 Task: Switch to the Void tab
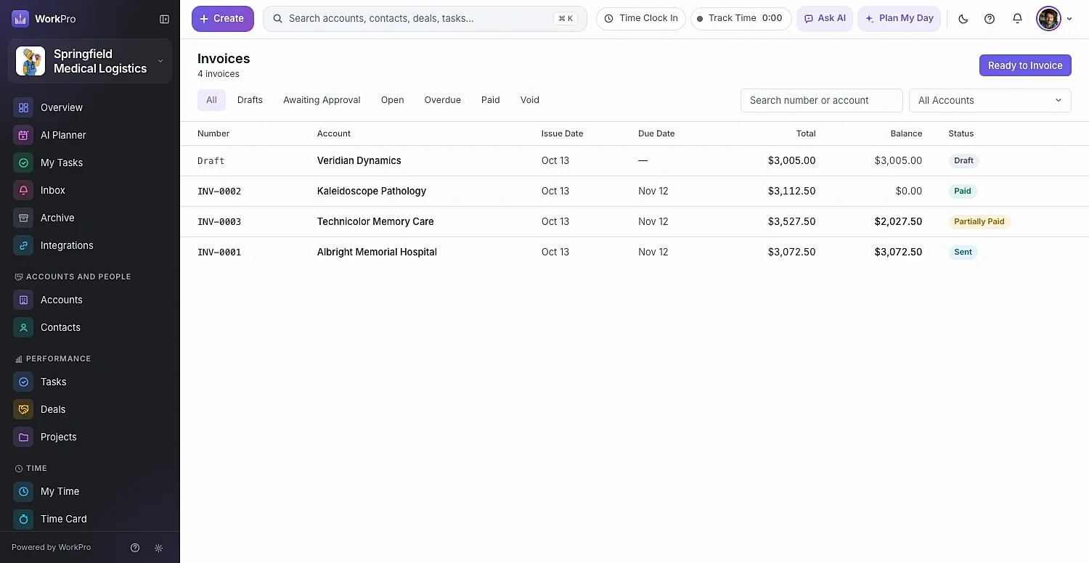pyautogui.click(x=529, y=100)
